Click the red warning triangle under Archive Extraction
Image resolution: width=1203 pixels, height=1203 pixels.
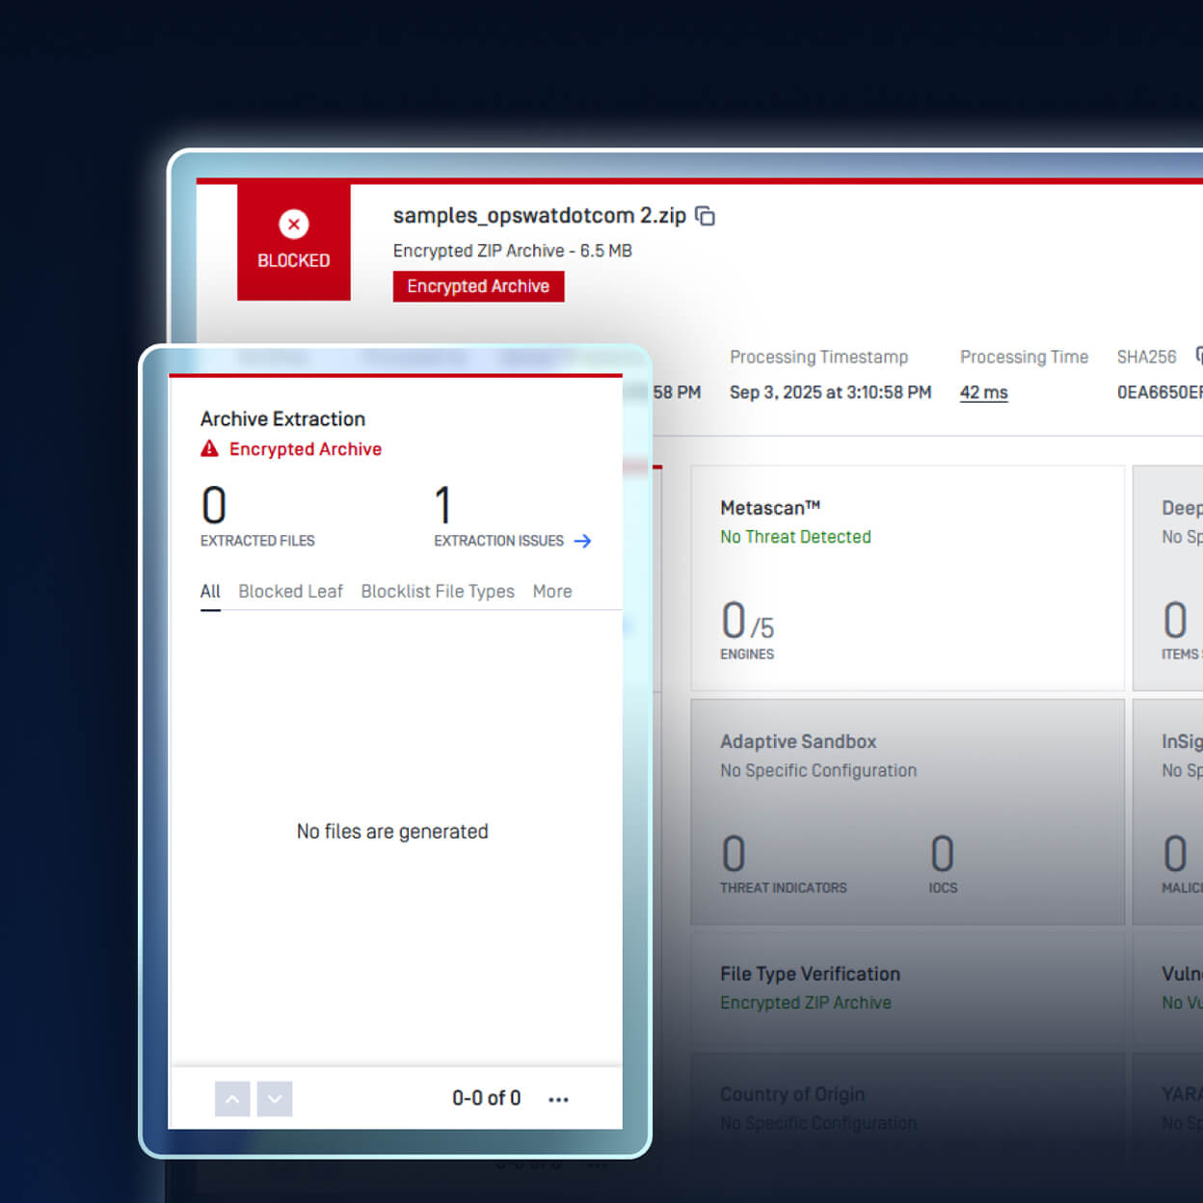[x=209, y=448]
